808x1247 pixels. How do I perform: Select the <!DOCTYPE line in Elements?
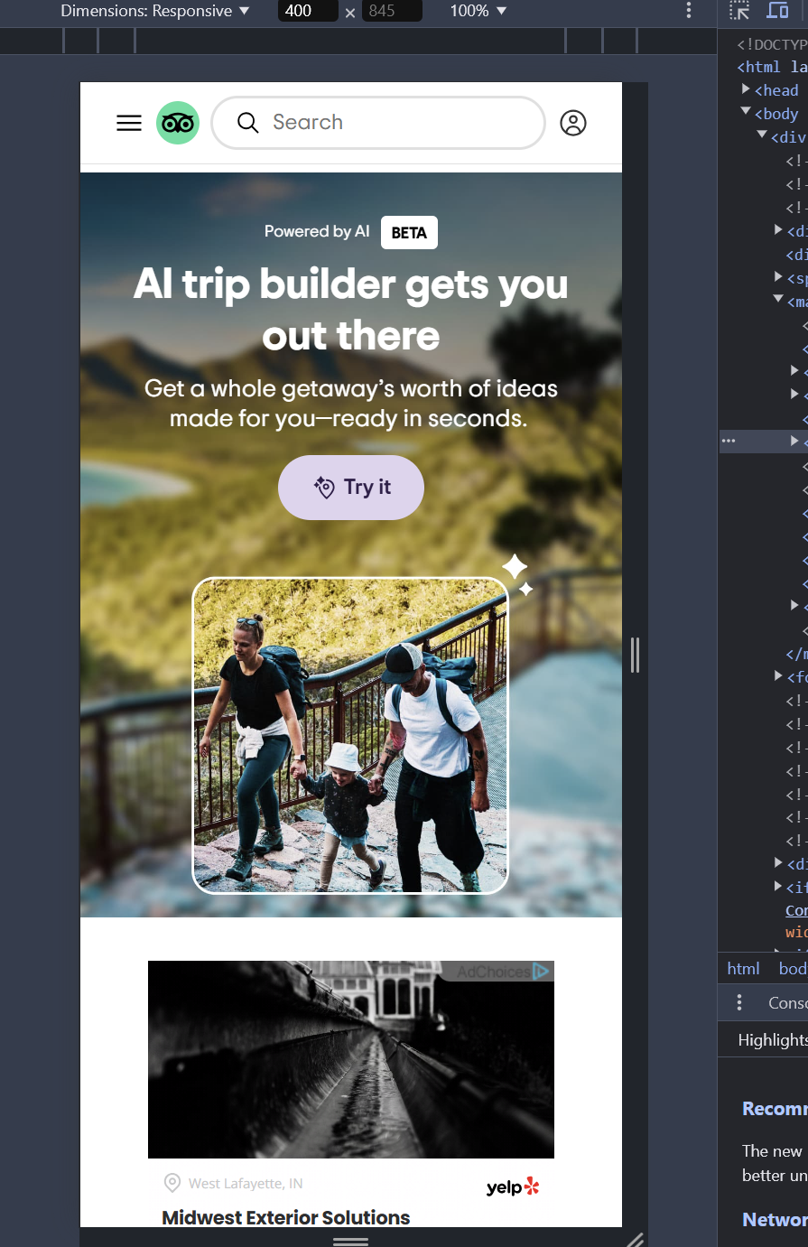772,43
